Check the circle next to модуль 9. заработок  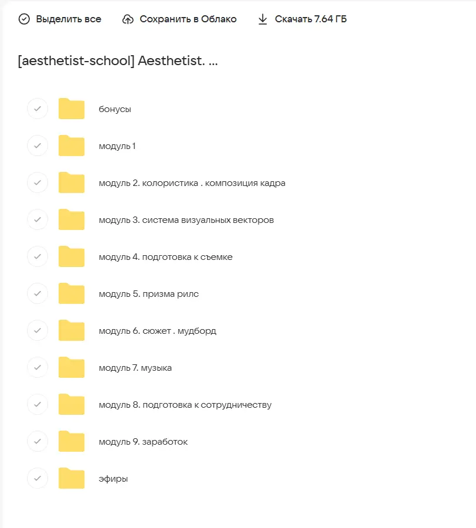[38, 442]
